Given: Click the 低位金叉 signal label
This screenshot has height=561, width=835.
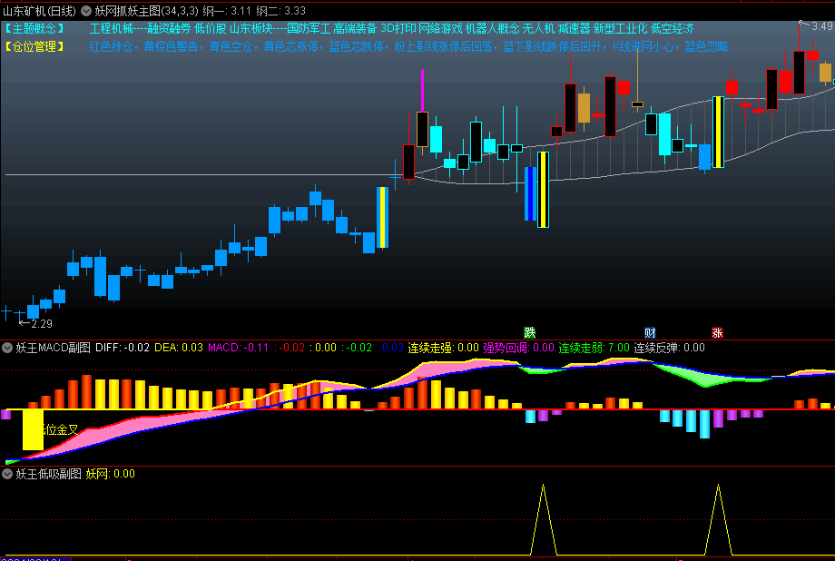Looking at the screenshot, I should (x=61, y=430).
